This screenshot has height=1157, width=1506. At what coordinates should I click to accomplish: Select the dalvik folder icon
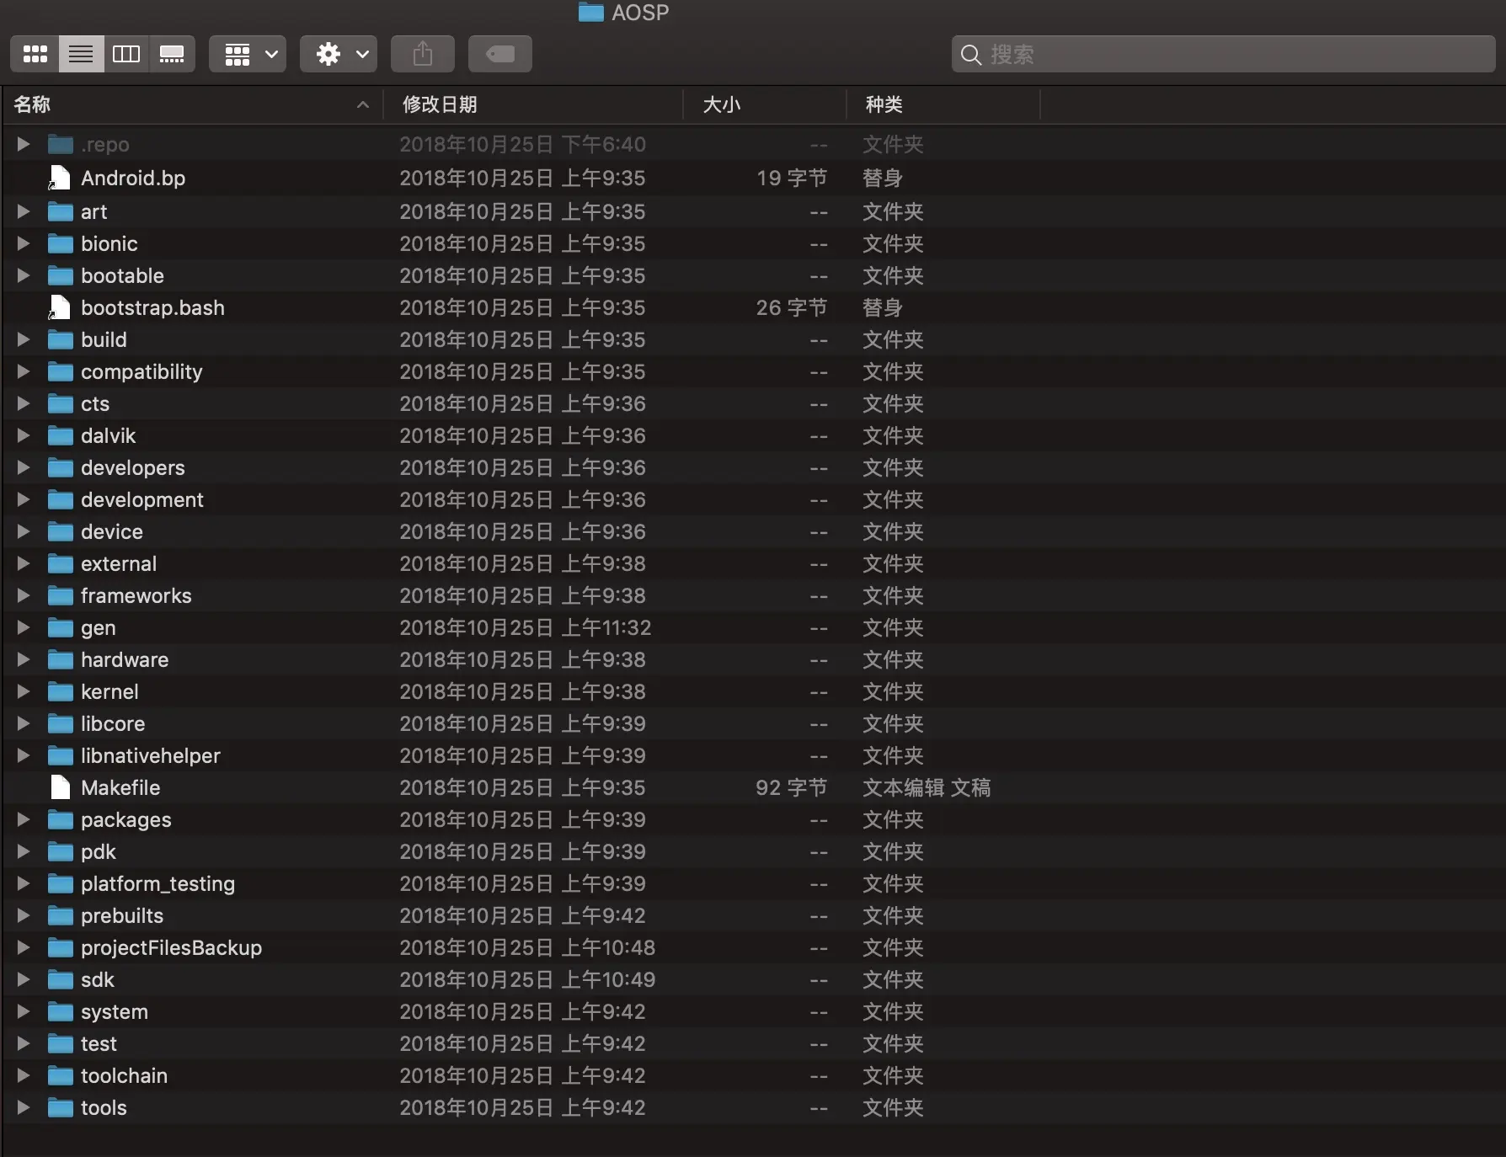point(61,435)
